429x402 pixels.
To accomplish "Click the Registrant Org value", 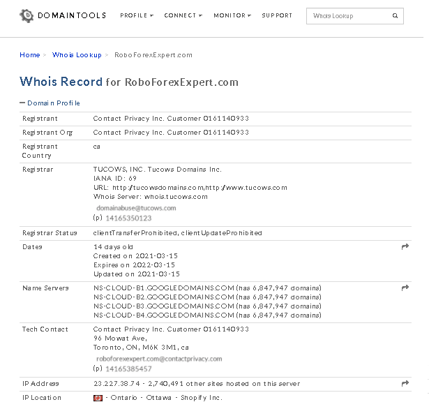I will 171,133.
